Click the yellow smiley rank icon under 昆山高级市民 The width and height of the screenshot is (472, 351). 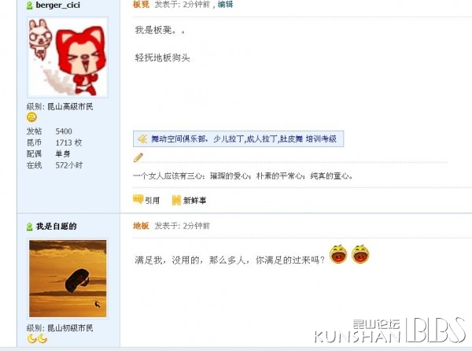click(x=32, y=117)
